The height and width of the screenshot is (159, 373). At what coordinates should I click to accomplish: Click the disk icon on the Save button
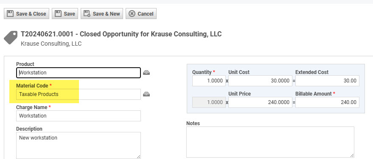click(x=58, y=14)
